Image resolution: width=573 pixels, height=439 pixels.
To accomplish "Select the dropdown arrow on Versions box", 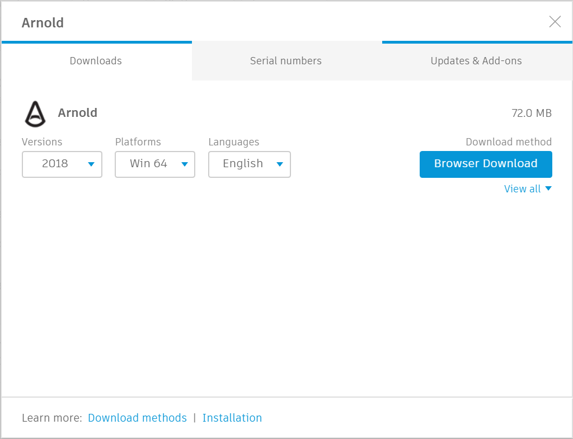I will [x=91, y=164].
